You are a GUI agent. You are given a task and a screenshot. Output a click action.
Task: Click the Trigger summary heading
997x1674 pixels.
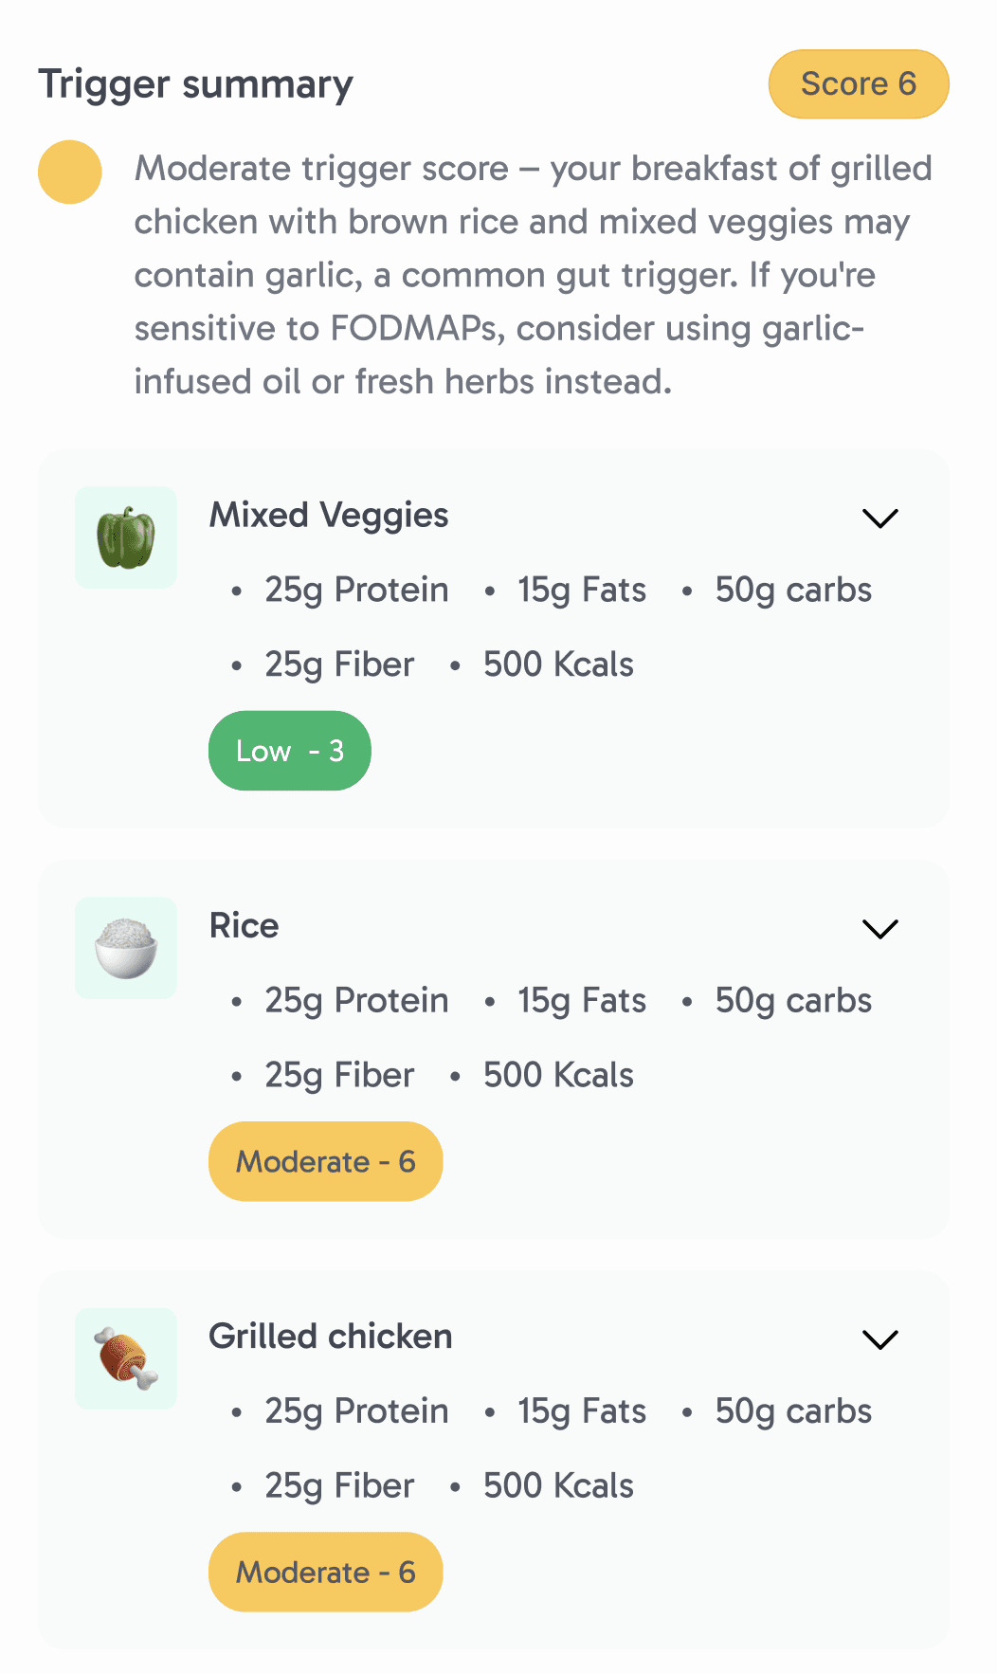click(x=196, y=85)
